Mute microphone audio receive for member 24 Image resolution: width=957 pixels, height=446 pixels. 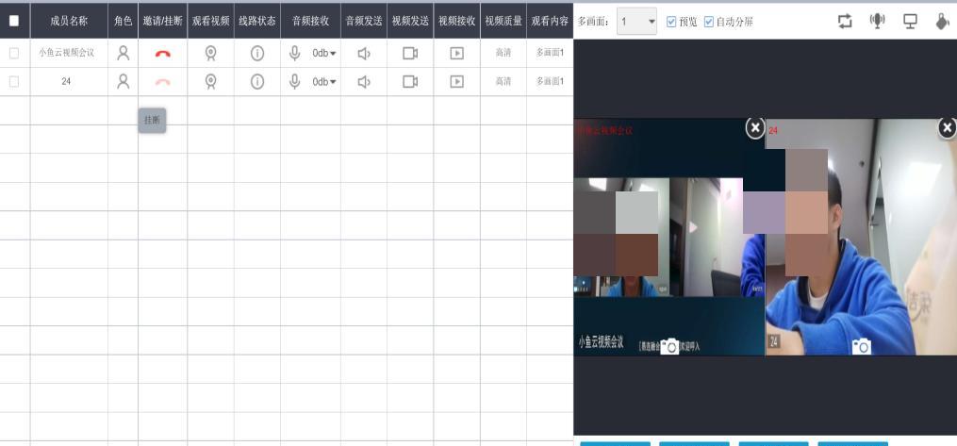pyautogui.click(x=295, y=82)
